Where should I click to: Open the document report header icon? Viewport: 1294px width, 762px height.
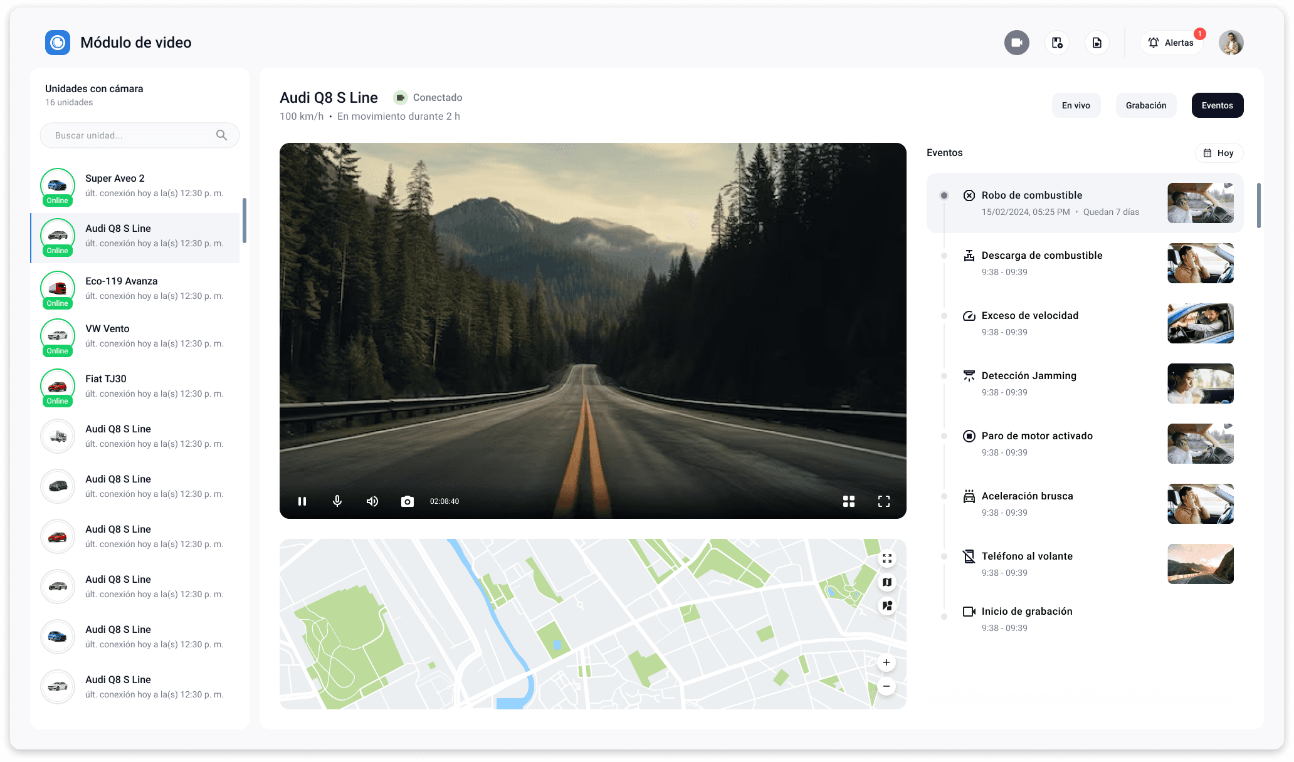click(1097, 43)
